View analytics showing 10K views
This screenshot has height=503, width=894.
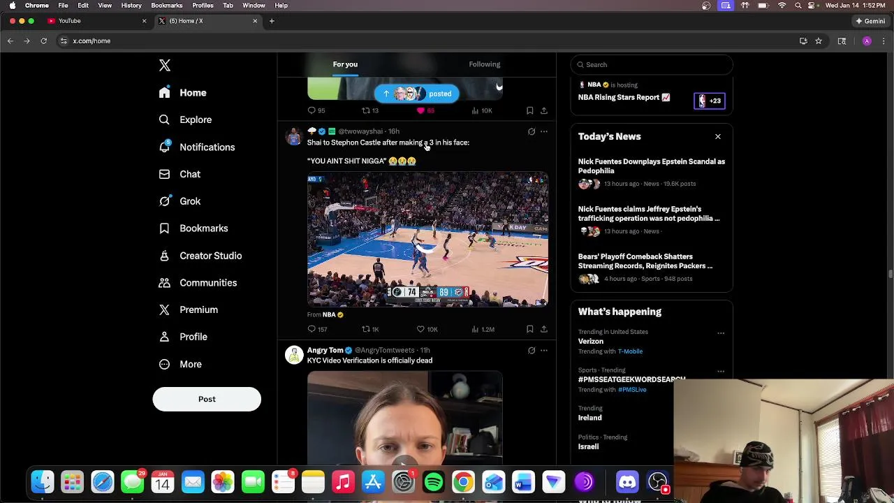coord(482,110)
